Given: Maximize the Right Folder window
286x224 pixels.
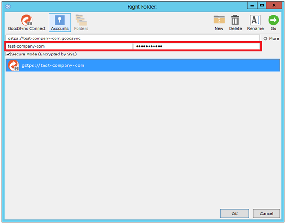Looking at the screenshot, I should click(x=262, y=5).
